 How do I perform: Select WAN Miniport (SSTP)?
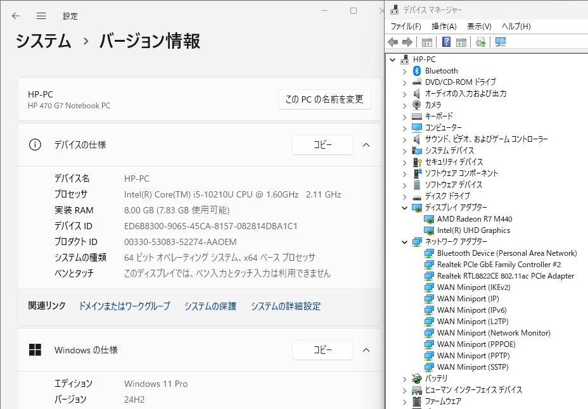coord(473,367)
